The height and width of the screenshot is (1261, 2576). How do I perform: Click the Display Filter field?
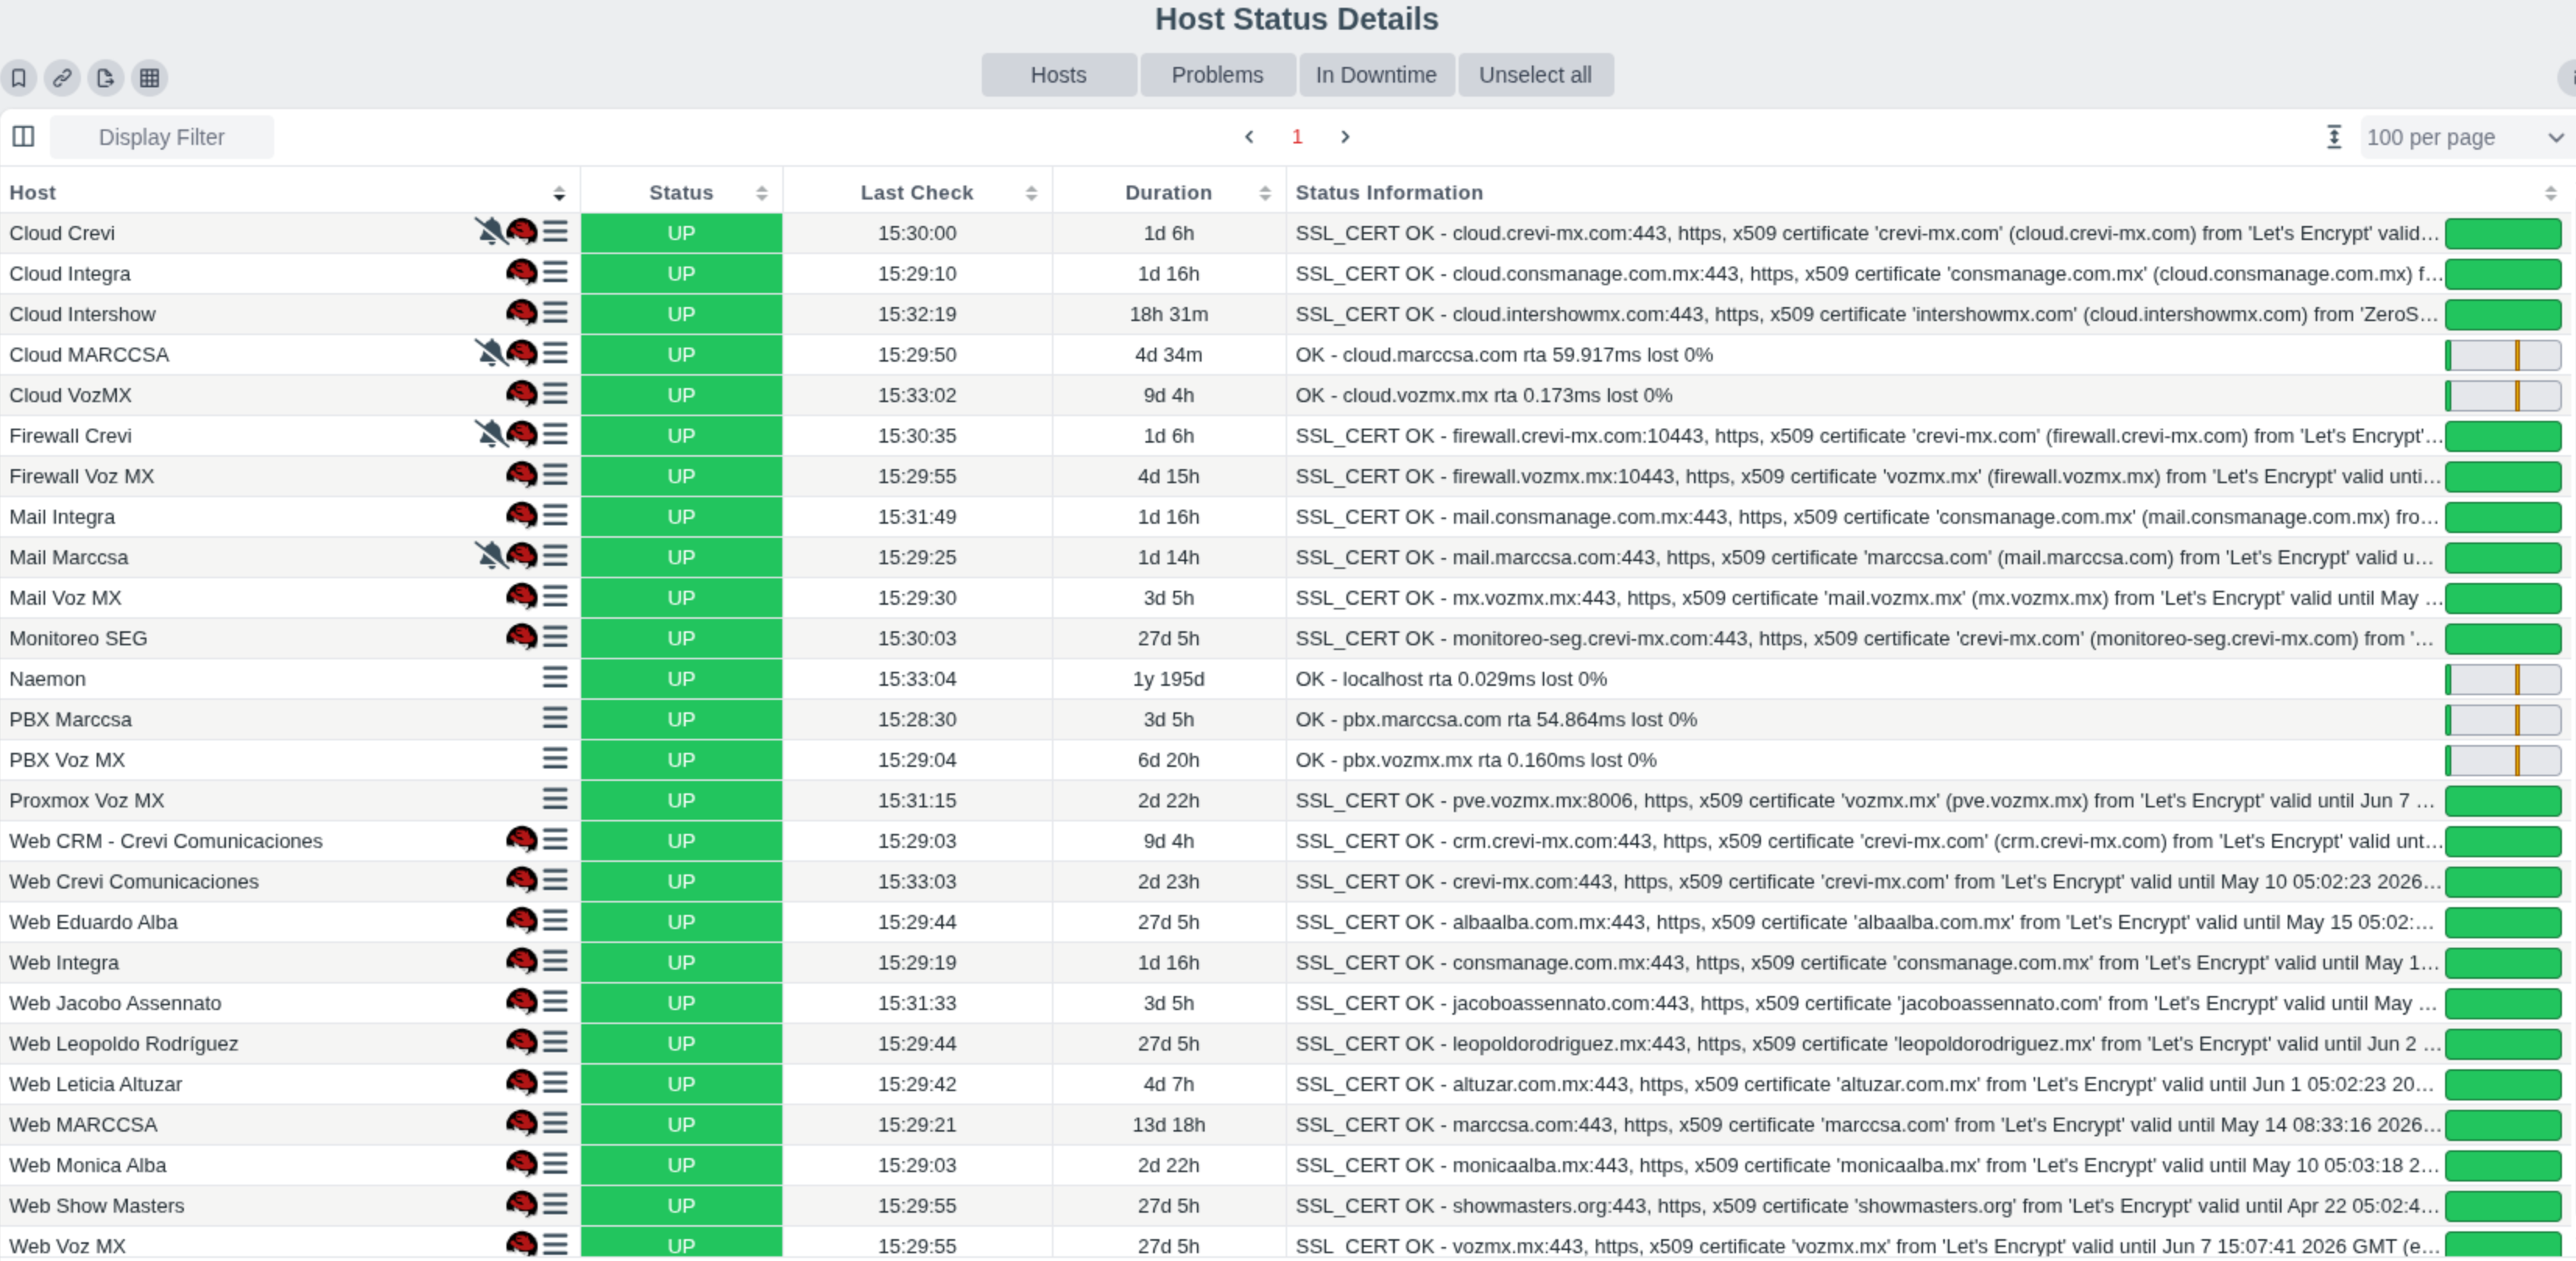coord(161,137)
